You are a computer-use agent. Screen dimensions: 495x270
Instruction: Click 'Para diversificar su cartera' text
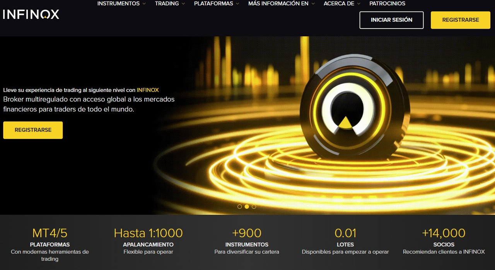click(247, 252)
